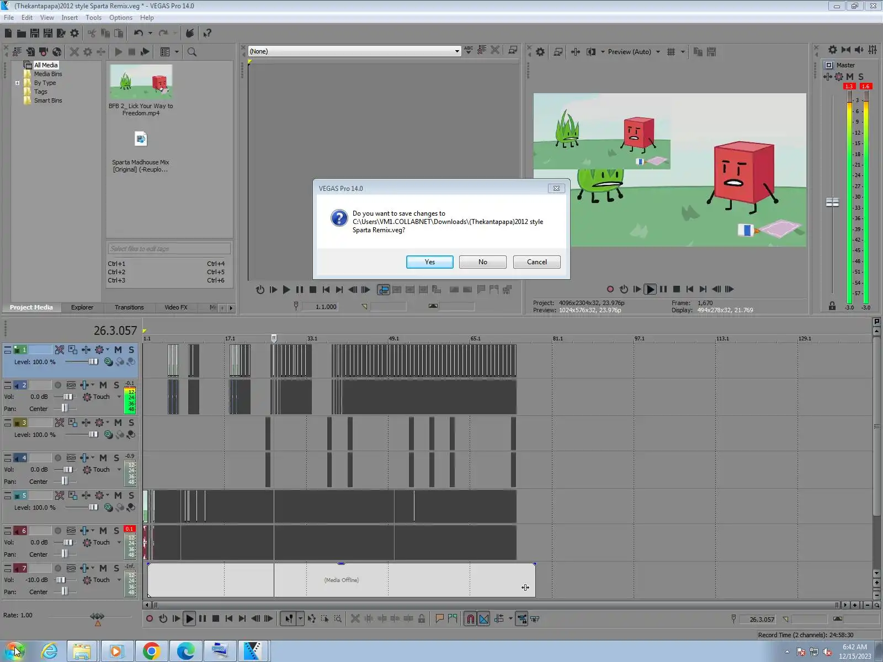Adjust track 7 Vol slider

[60, 580]
